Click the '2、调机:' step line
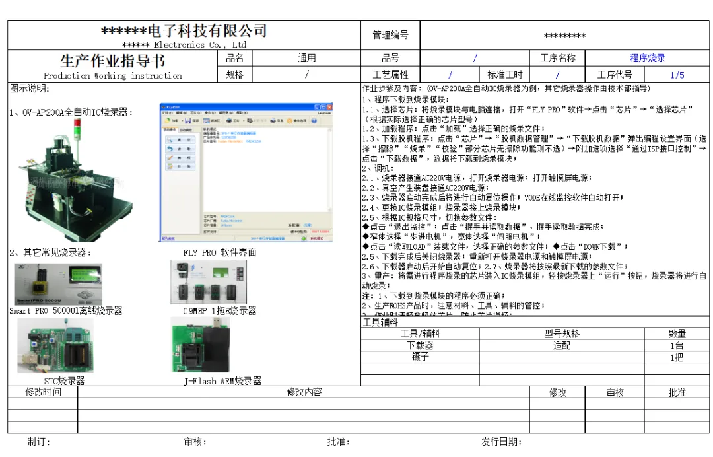713x457 pixels. point(378,168)
